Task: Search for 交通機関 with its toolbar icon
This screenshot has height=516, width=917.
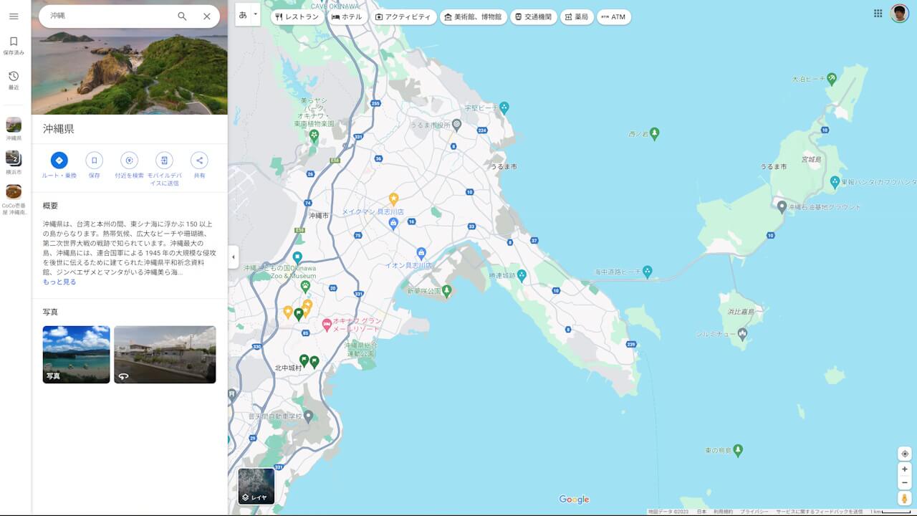Action: click(x=536, y=16)
